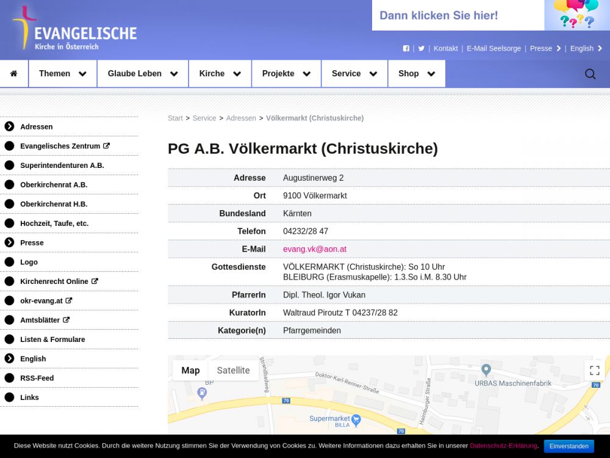Expand the Themen dropdown menu
The width and height of the screenshot is (610, 458).
[x=62, y=73]
